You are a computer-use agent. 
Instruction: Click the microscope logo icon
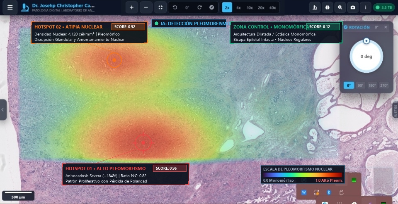pos(25,7)
